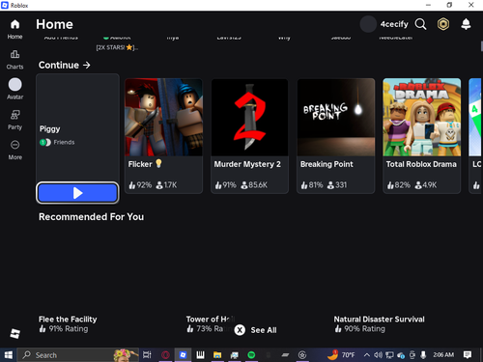The height and width of the screenshot is (362, 483).
Task: Open Task View on the taskbar
Action: pos(147,355)
